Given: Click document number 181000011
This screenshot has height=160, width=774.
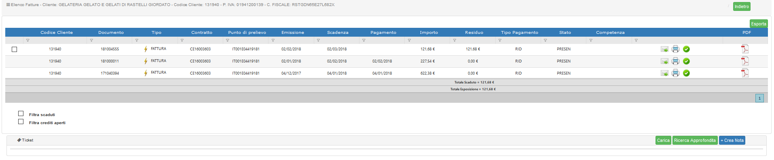Looking at the screenshot, I should point(110,61).
